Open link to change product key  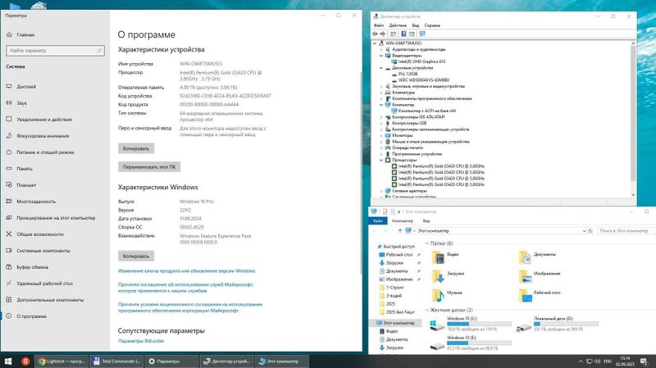(187, 271)
